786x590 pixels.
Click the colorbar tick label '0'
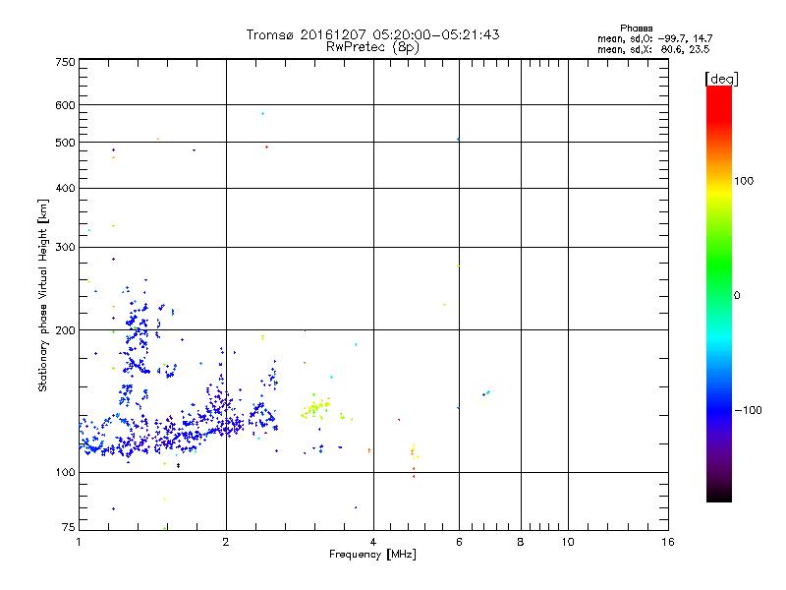(737, 296)
